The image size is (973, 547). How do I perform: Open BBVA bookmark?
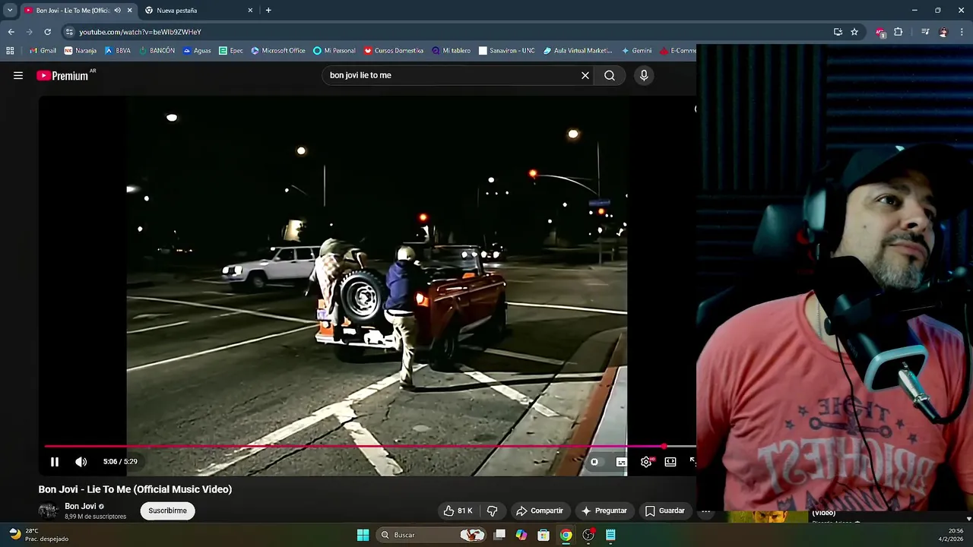[x=118, y=51]
